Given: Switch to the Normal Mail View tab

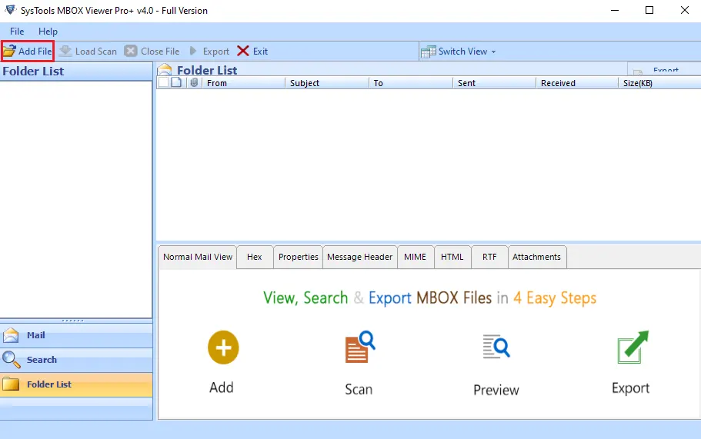Looking at the screenshot, I should tap(198, 257).
